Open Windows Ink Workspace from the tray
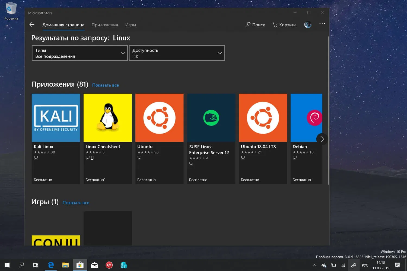 point(354,265)
